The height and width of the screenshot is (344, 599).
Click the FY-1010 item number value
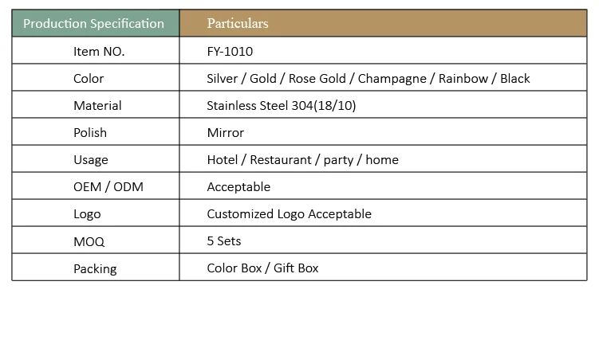[x=231, y=51]
